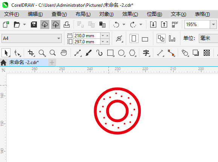
Task: Toggle current page layout button
Action: tap(172, 38)
